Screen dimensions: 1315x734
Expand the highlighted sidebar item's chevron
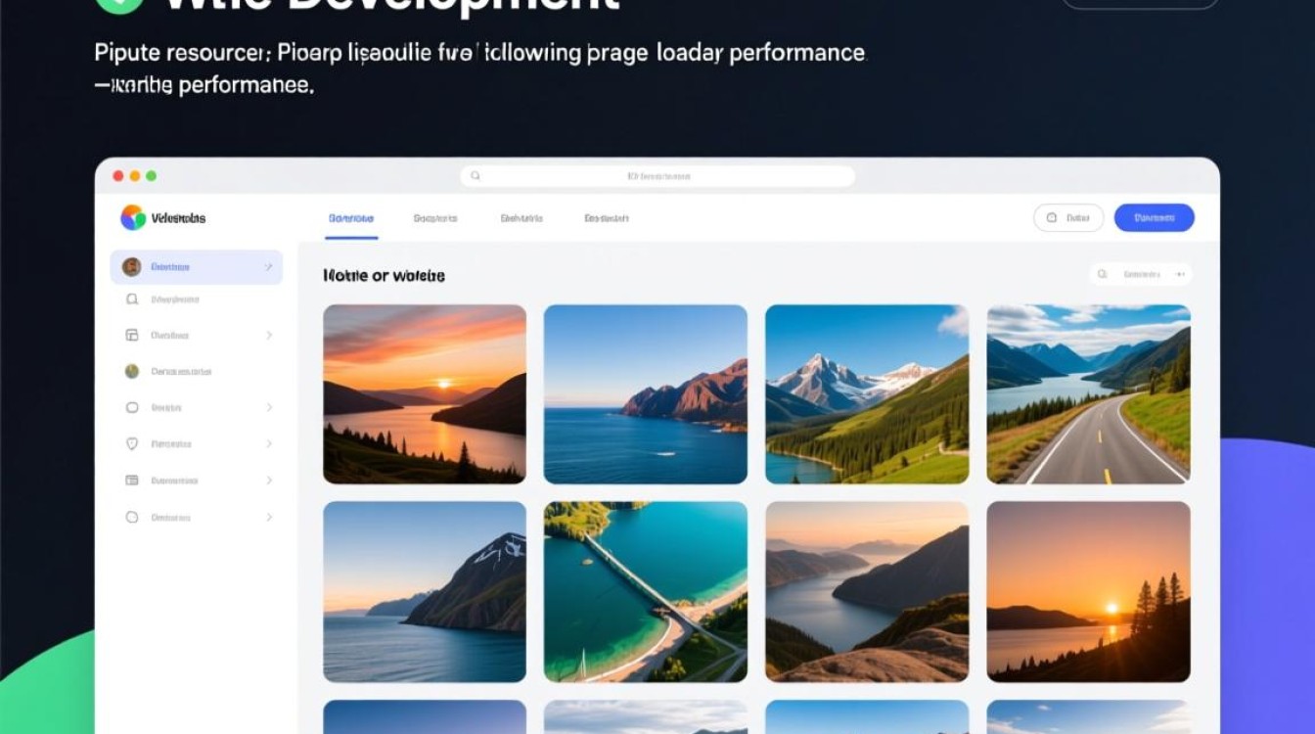(x=268, y=267)
